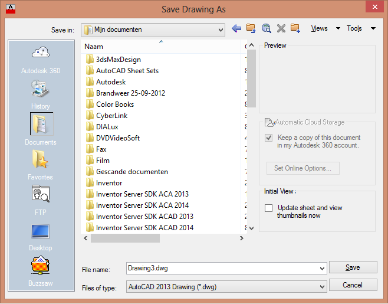Go up one folder level icon
The height and width of the screenshot is (304, 388).
(x=251, y=28)
